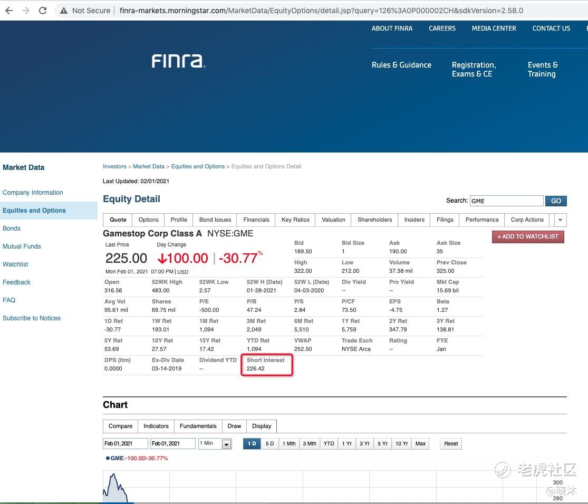Click the browser forward arrow

(x=25, y=11)
